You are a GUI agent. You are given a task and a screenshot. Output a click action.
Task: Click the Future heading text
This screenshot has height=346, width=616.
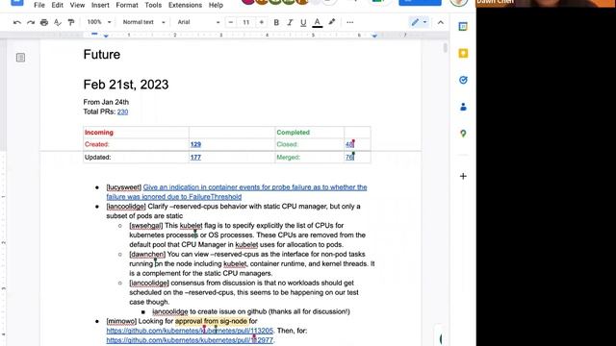[102, 54]
